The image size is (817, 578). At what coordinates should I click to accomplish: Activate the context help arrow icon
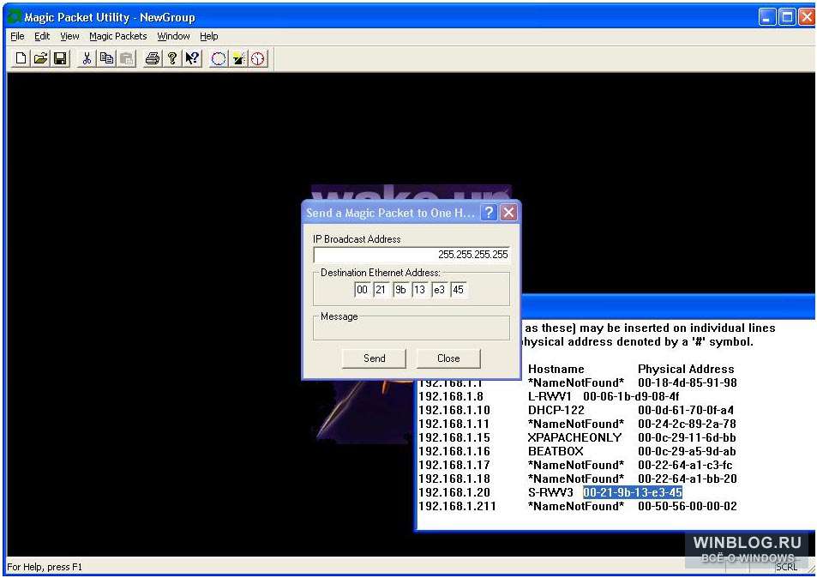(x=192, y=58)
